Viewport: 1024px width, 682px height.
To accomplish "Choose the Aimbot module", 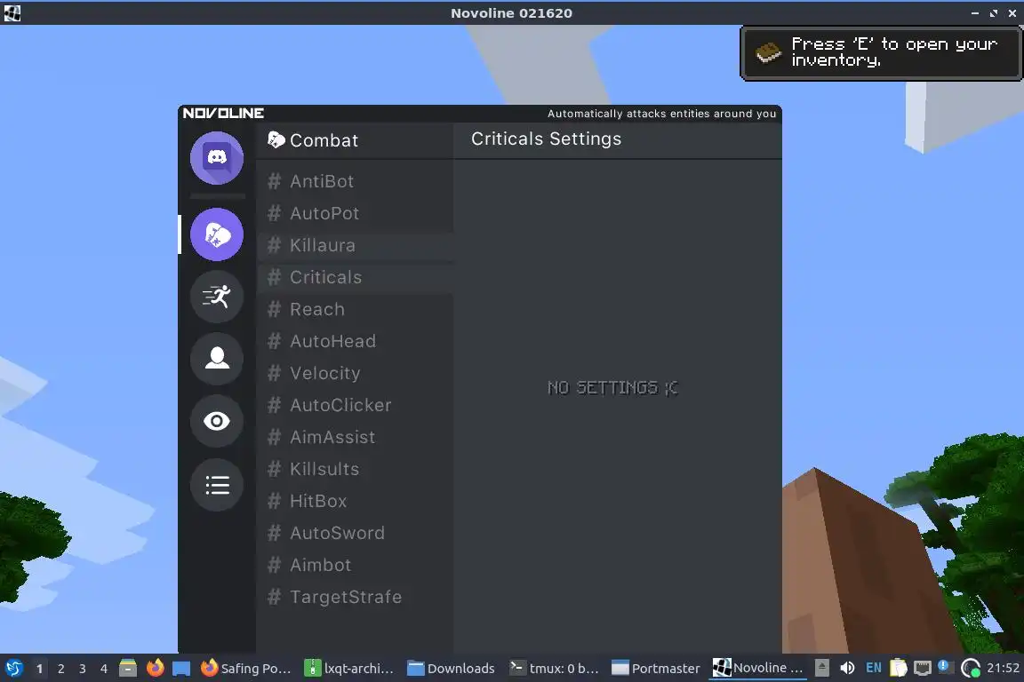I will [356, 565].
